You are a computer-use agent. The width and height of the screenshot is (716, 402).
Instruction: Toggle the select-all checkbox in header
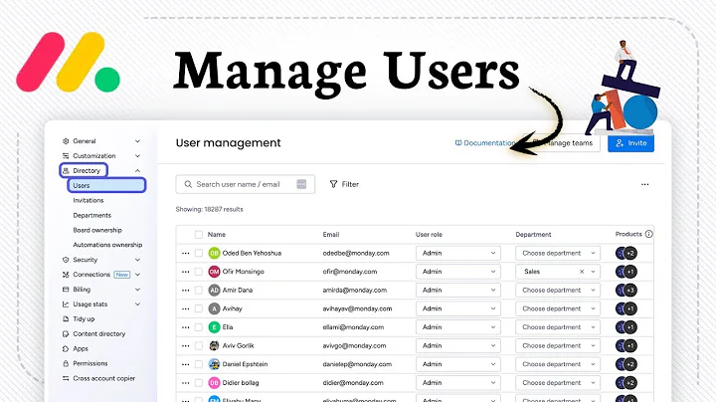(199, 235)
